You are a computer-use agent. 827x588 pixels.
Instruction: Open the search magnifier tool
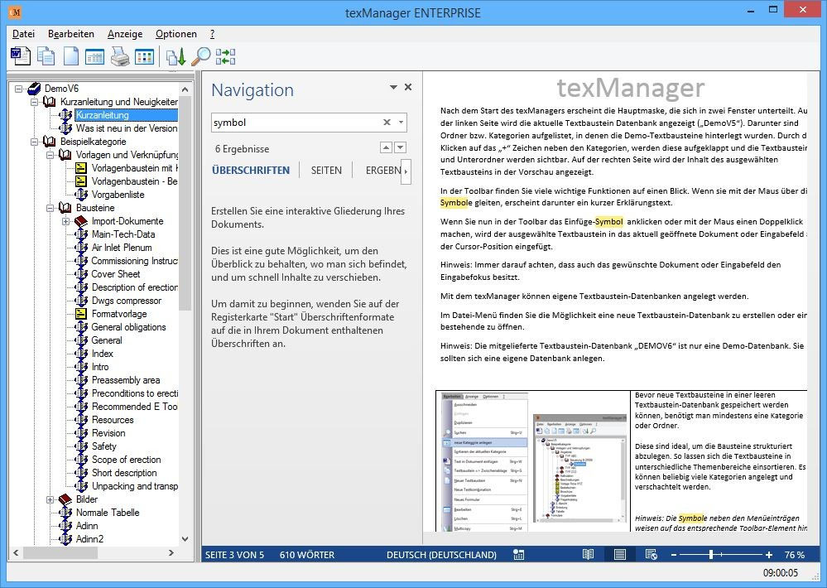pos(200,55)
